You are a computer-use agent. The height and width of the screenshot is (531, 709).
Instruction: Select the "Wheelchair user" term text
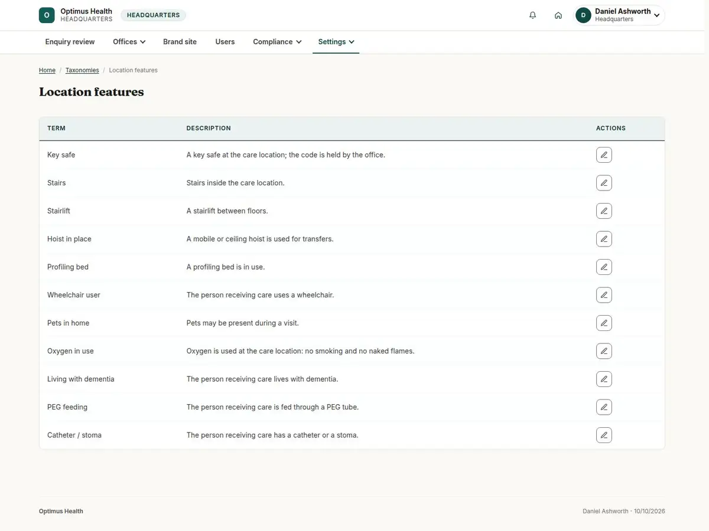(x=74, y=295)
